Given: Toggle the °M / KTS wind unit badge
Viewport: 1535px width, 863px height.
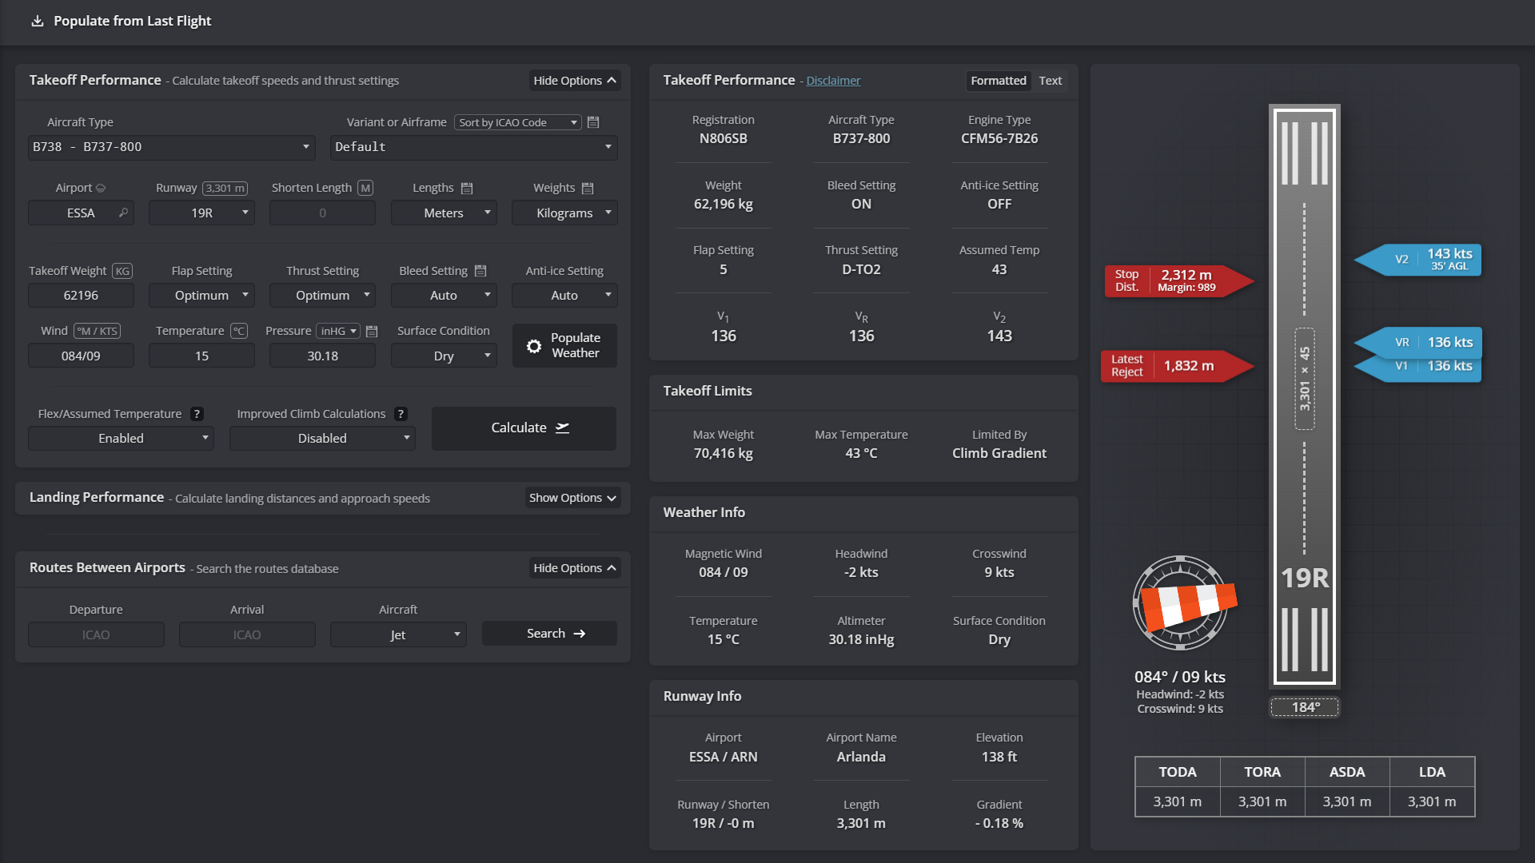Looking at the screenshot, I should (97, 331).
